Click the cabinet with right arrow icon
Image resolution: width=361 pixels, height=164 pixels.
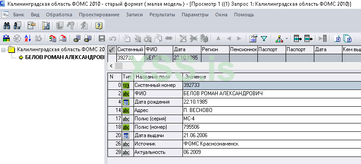(298, 38)
